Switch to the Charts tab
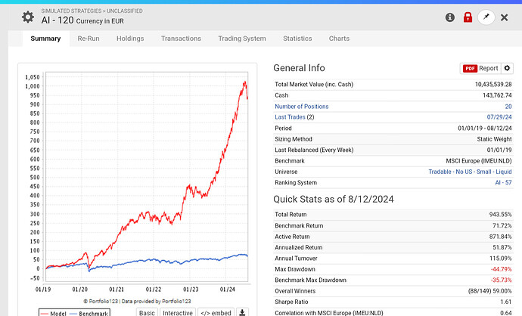The width and height of the screenshot is (522, 316). (339, 39)
